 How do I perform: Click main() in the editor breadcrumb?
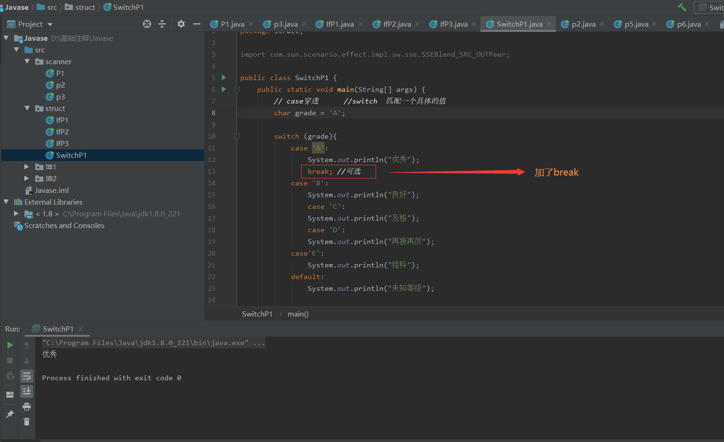point(298,314)
